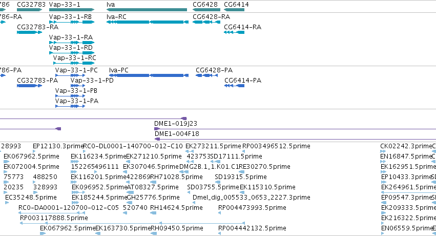Click the Iva-PC coding sequence glyph

(149, 75)
